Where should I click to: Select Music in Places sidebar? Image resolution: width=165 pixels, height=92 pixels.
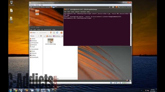tap(32, 51)
